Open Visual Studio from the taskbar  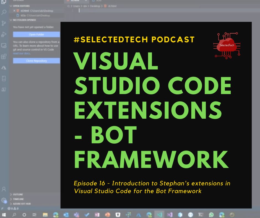[170, 215]
